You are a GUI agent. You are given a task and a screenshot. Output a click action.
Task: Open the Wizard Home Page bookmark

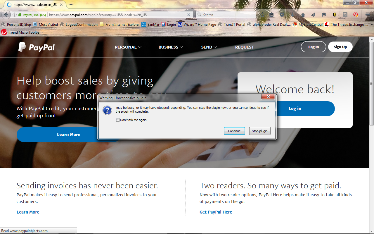[x=197, y=25]
